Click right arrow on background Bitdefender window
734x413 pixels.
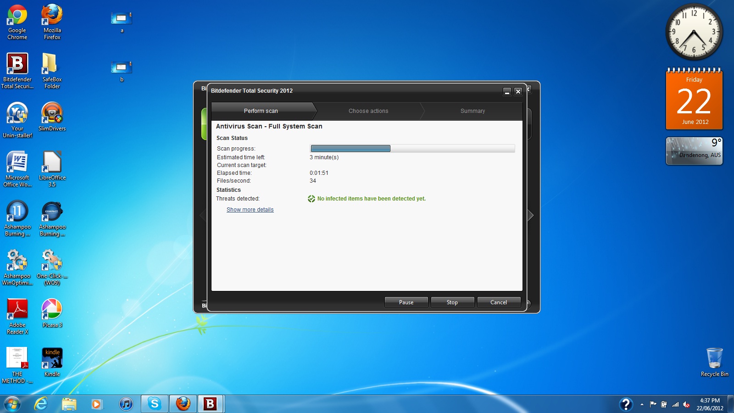tap(531, 215)
